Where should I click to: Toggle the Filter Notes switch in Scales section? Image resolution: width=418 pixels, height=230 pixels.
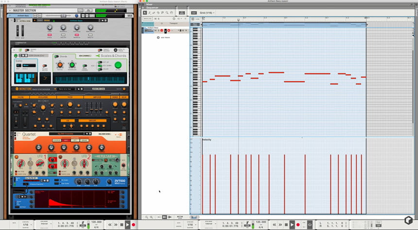[x=45, y=65]
